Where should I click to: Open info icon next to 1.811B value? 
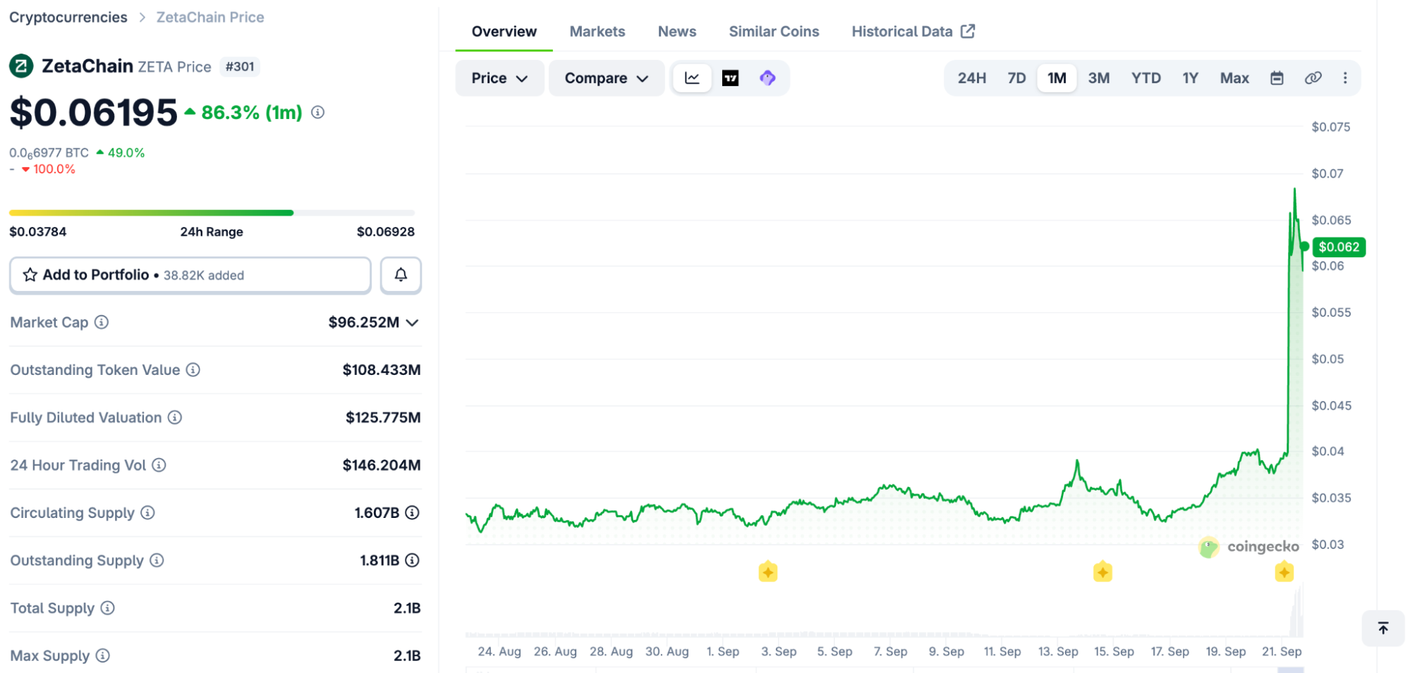tap(413, 560)
